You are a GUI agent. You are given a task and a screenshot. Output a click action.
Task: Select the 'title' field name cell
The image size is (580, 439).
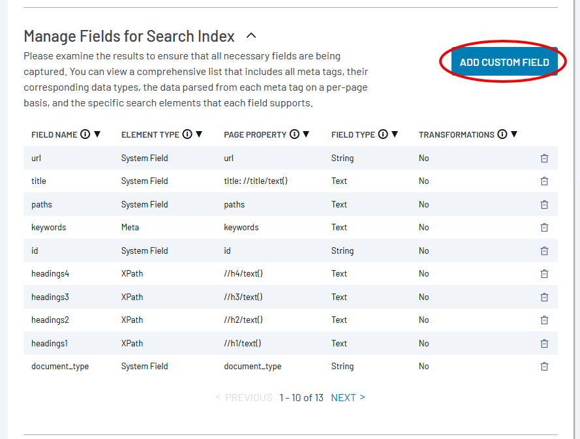pos(39,181)
